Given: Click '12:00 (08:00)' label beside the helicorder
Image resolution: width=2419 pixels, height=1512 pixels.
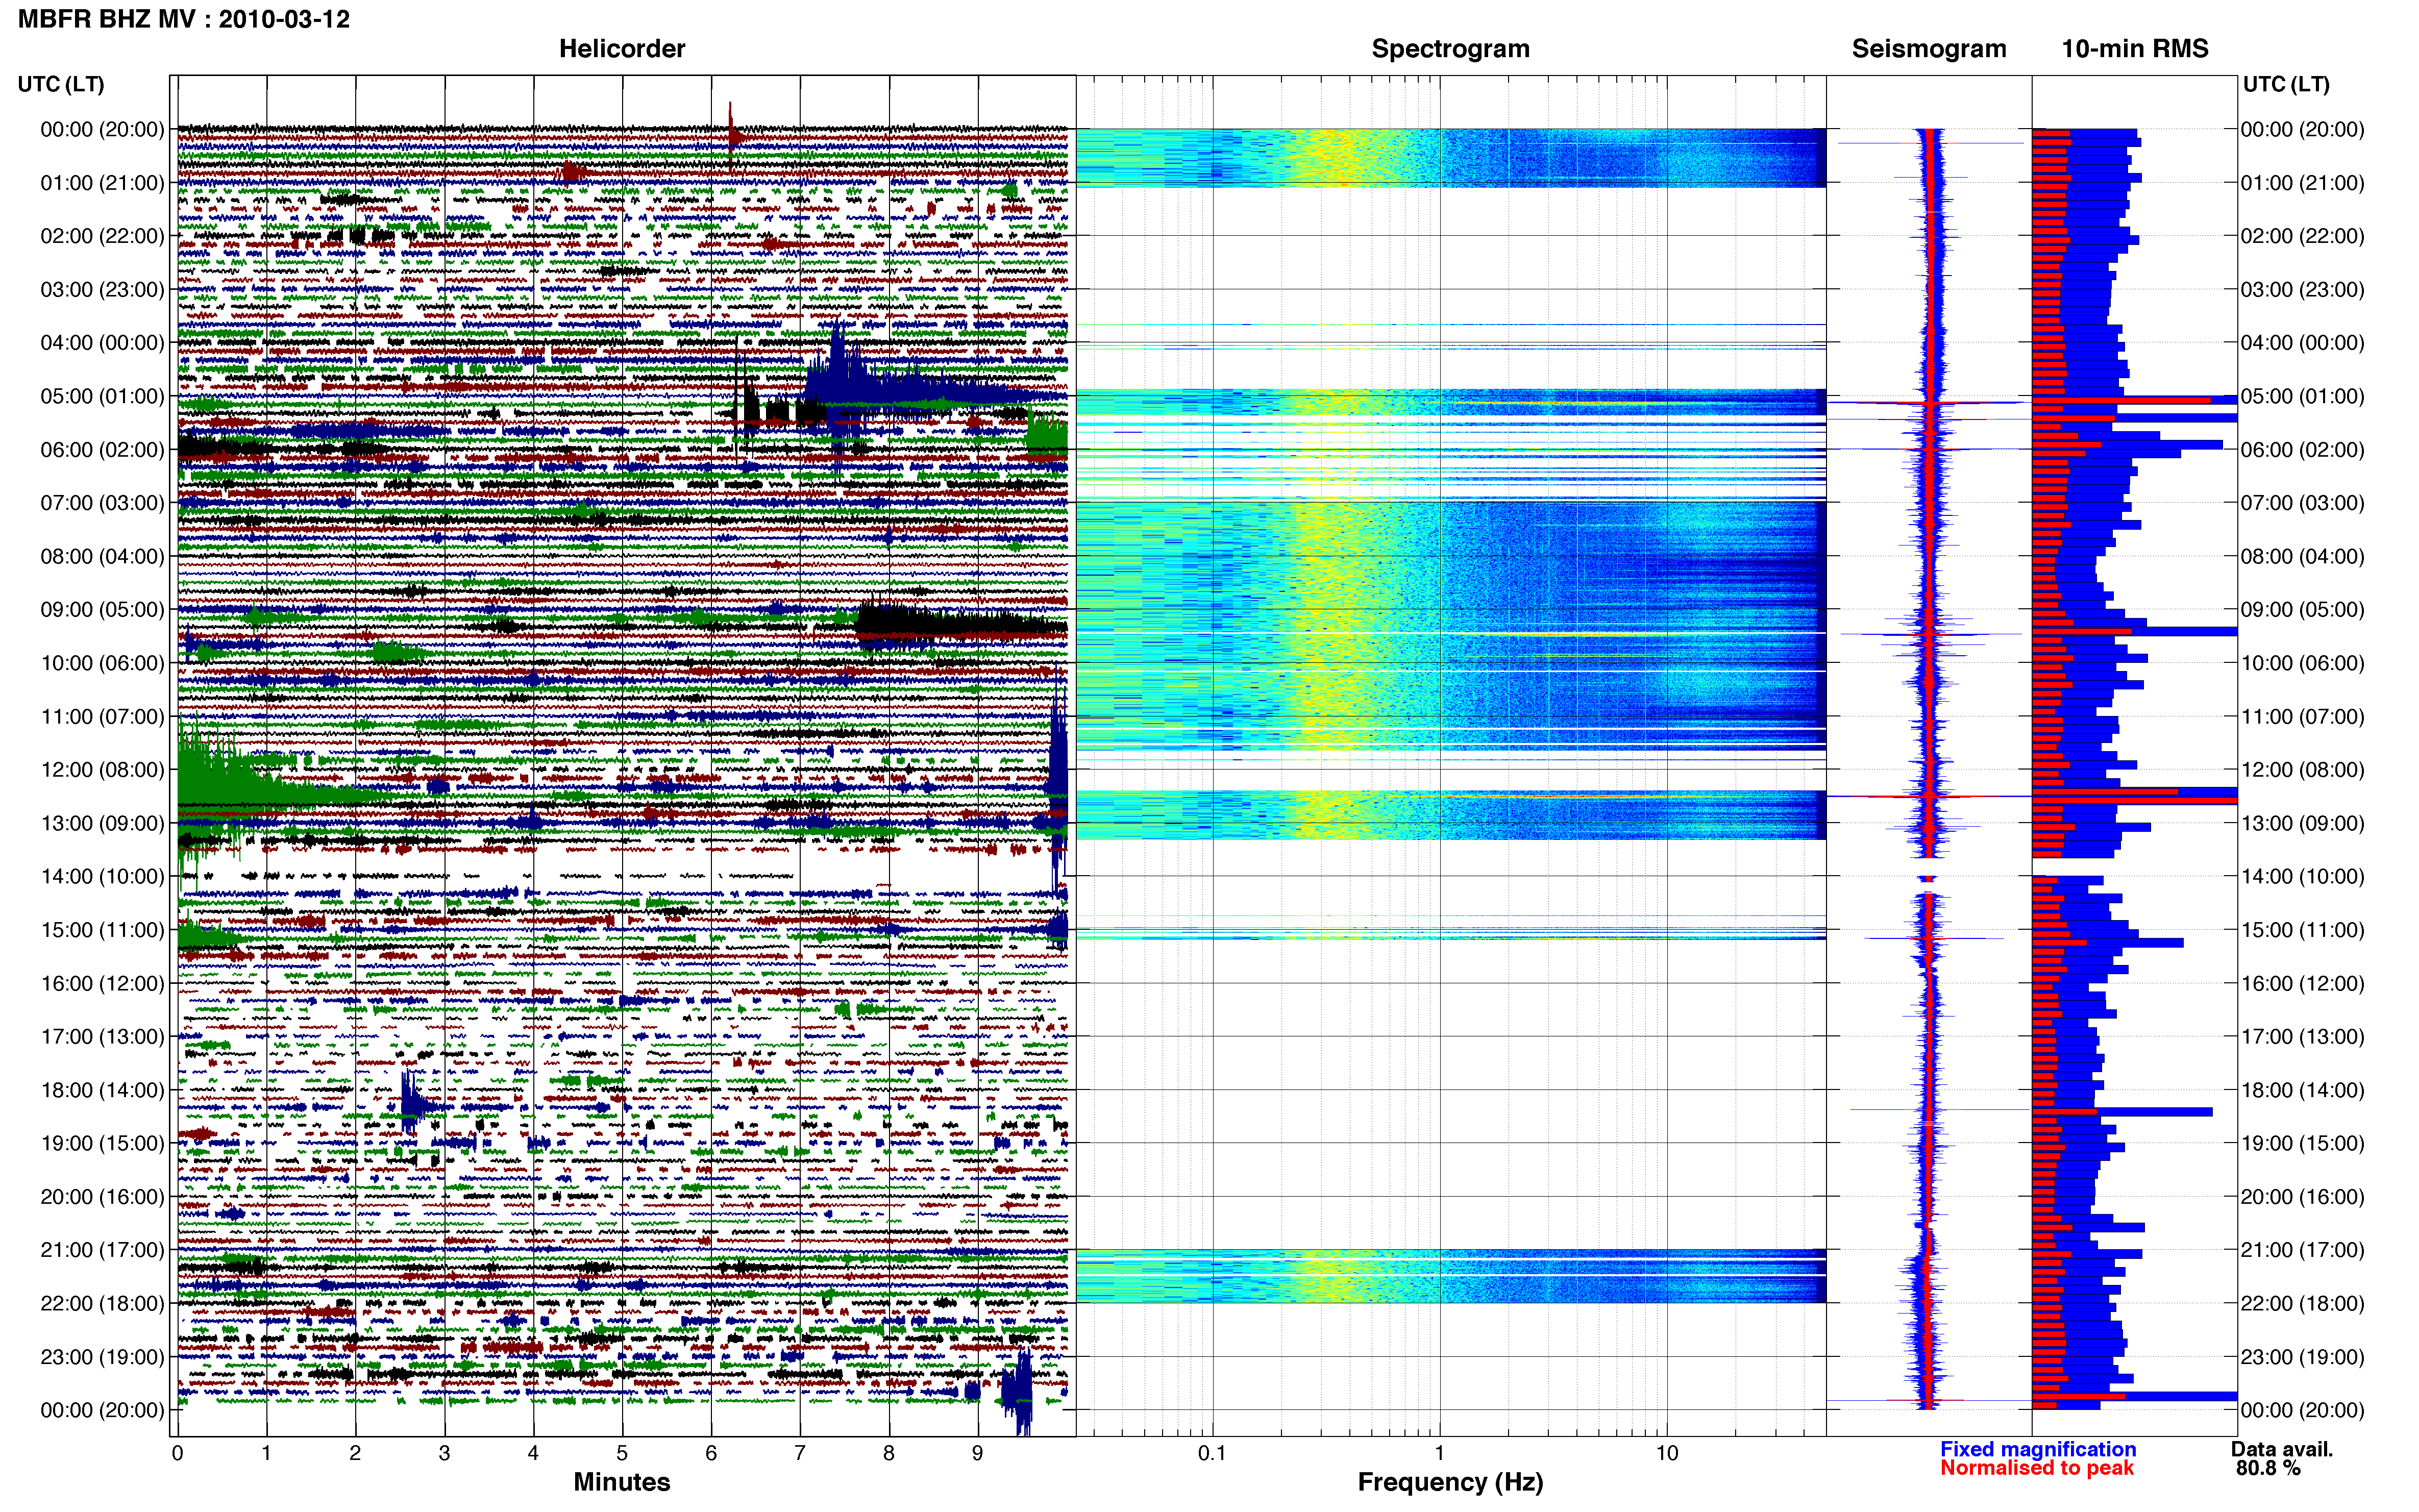Looking at the screenshot, I should tap(102, 770).
